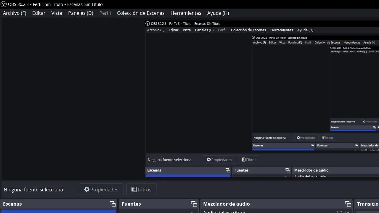The width and height of the screenshot is (379, 213).
Task: Click Colección de Escenas in mirrored preview menu
Action: coord(248,30)
